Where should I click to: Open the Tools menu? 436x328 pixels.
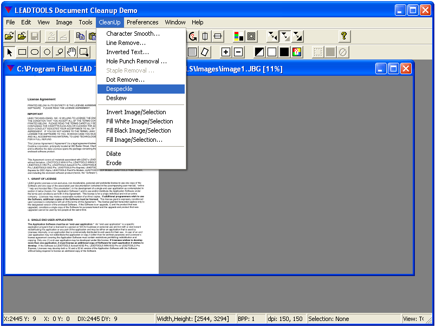pos(86,22)
